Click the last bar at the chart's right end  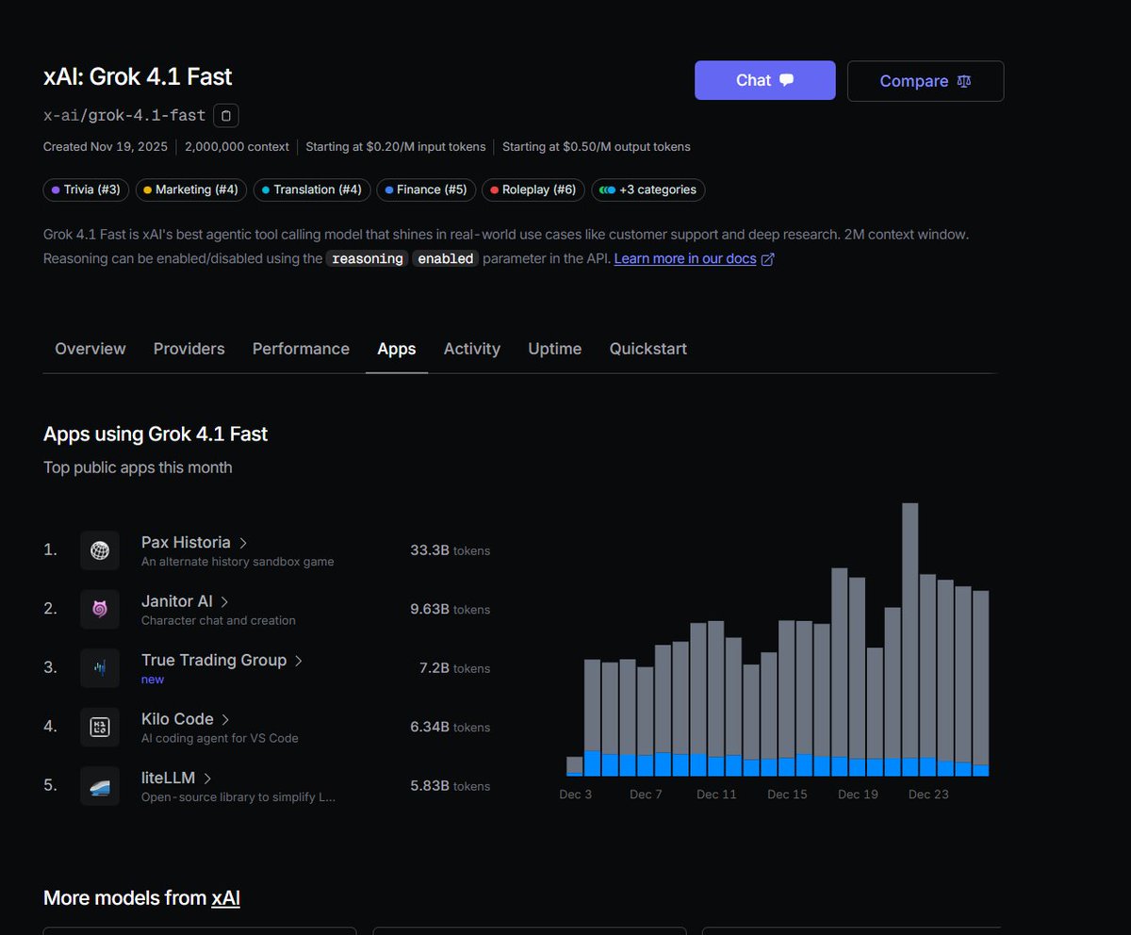(x=980, y=683)
